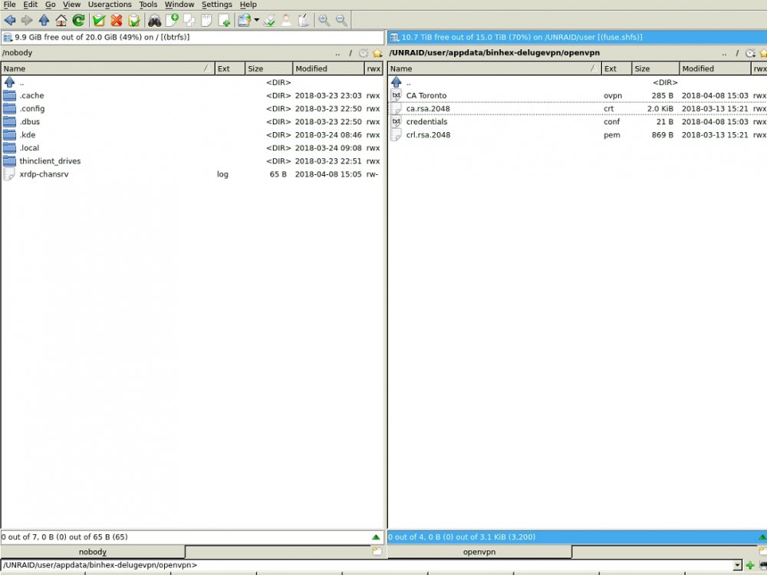Expand the network connection dropdown arrow
Screen dimensions: 767x575
point(256,20)
